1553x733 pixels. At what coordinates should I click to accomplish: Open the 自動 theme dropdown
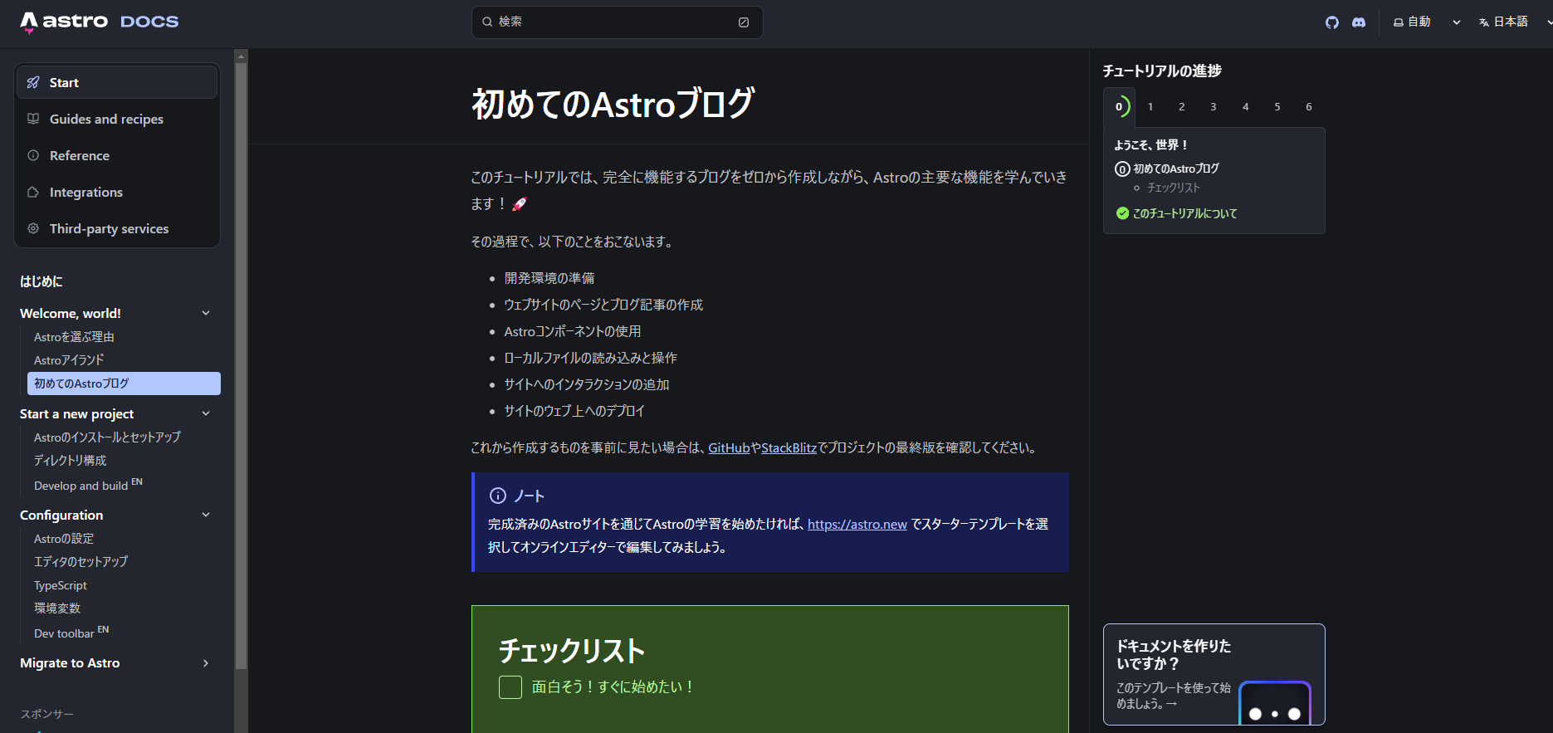pyautogui.click(x=1427, y=22)
